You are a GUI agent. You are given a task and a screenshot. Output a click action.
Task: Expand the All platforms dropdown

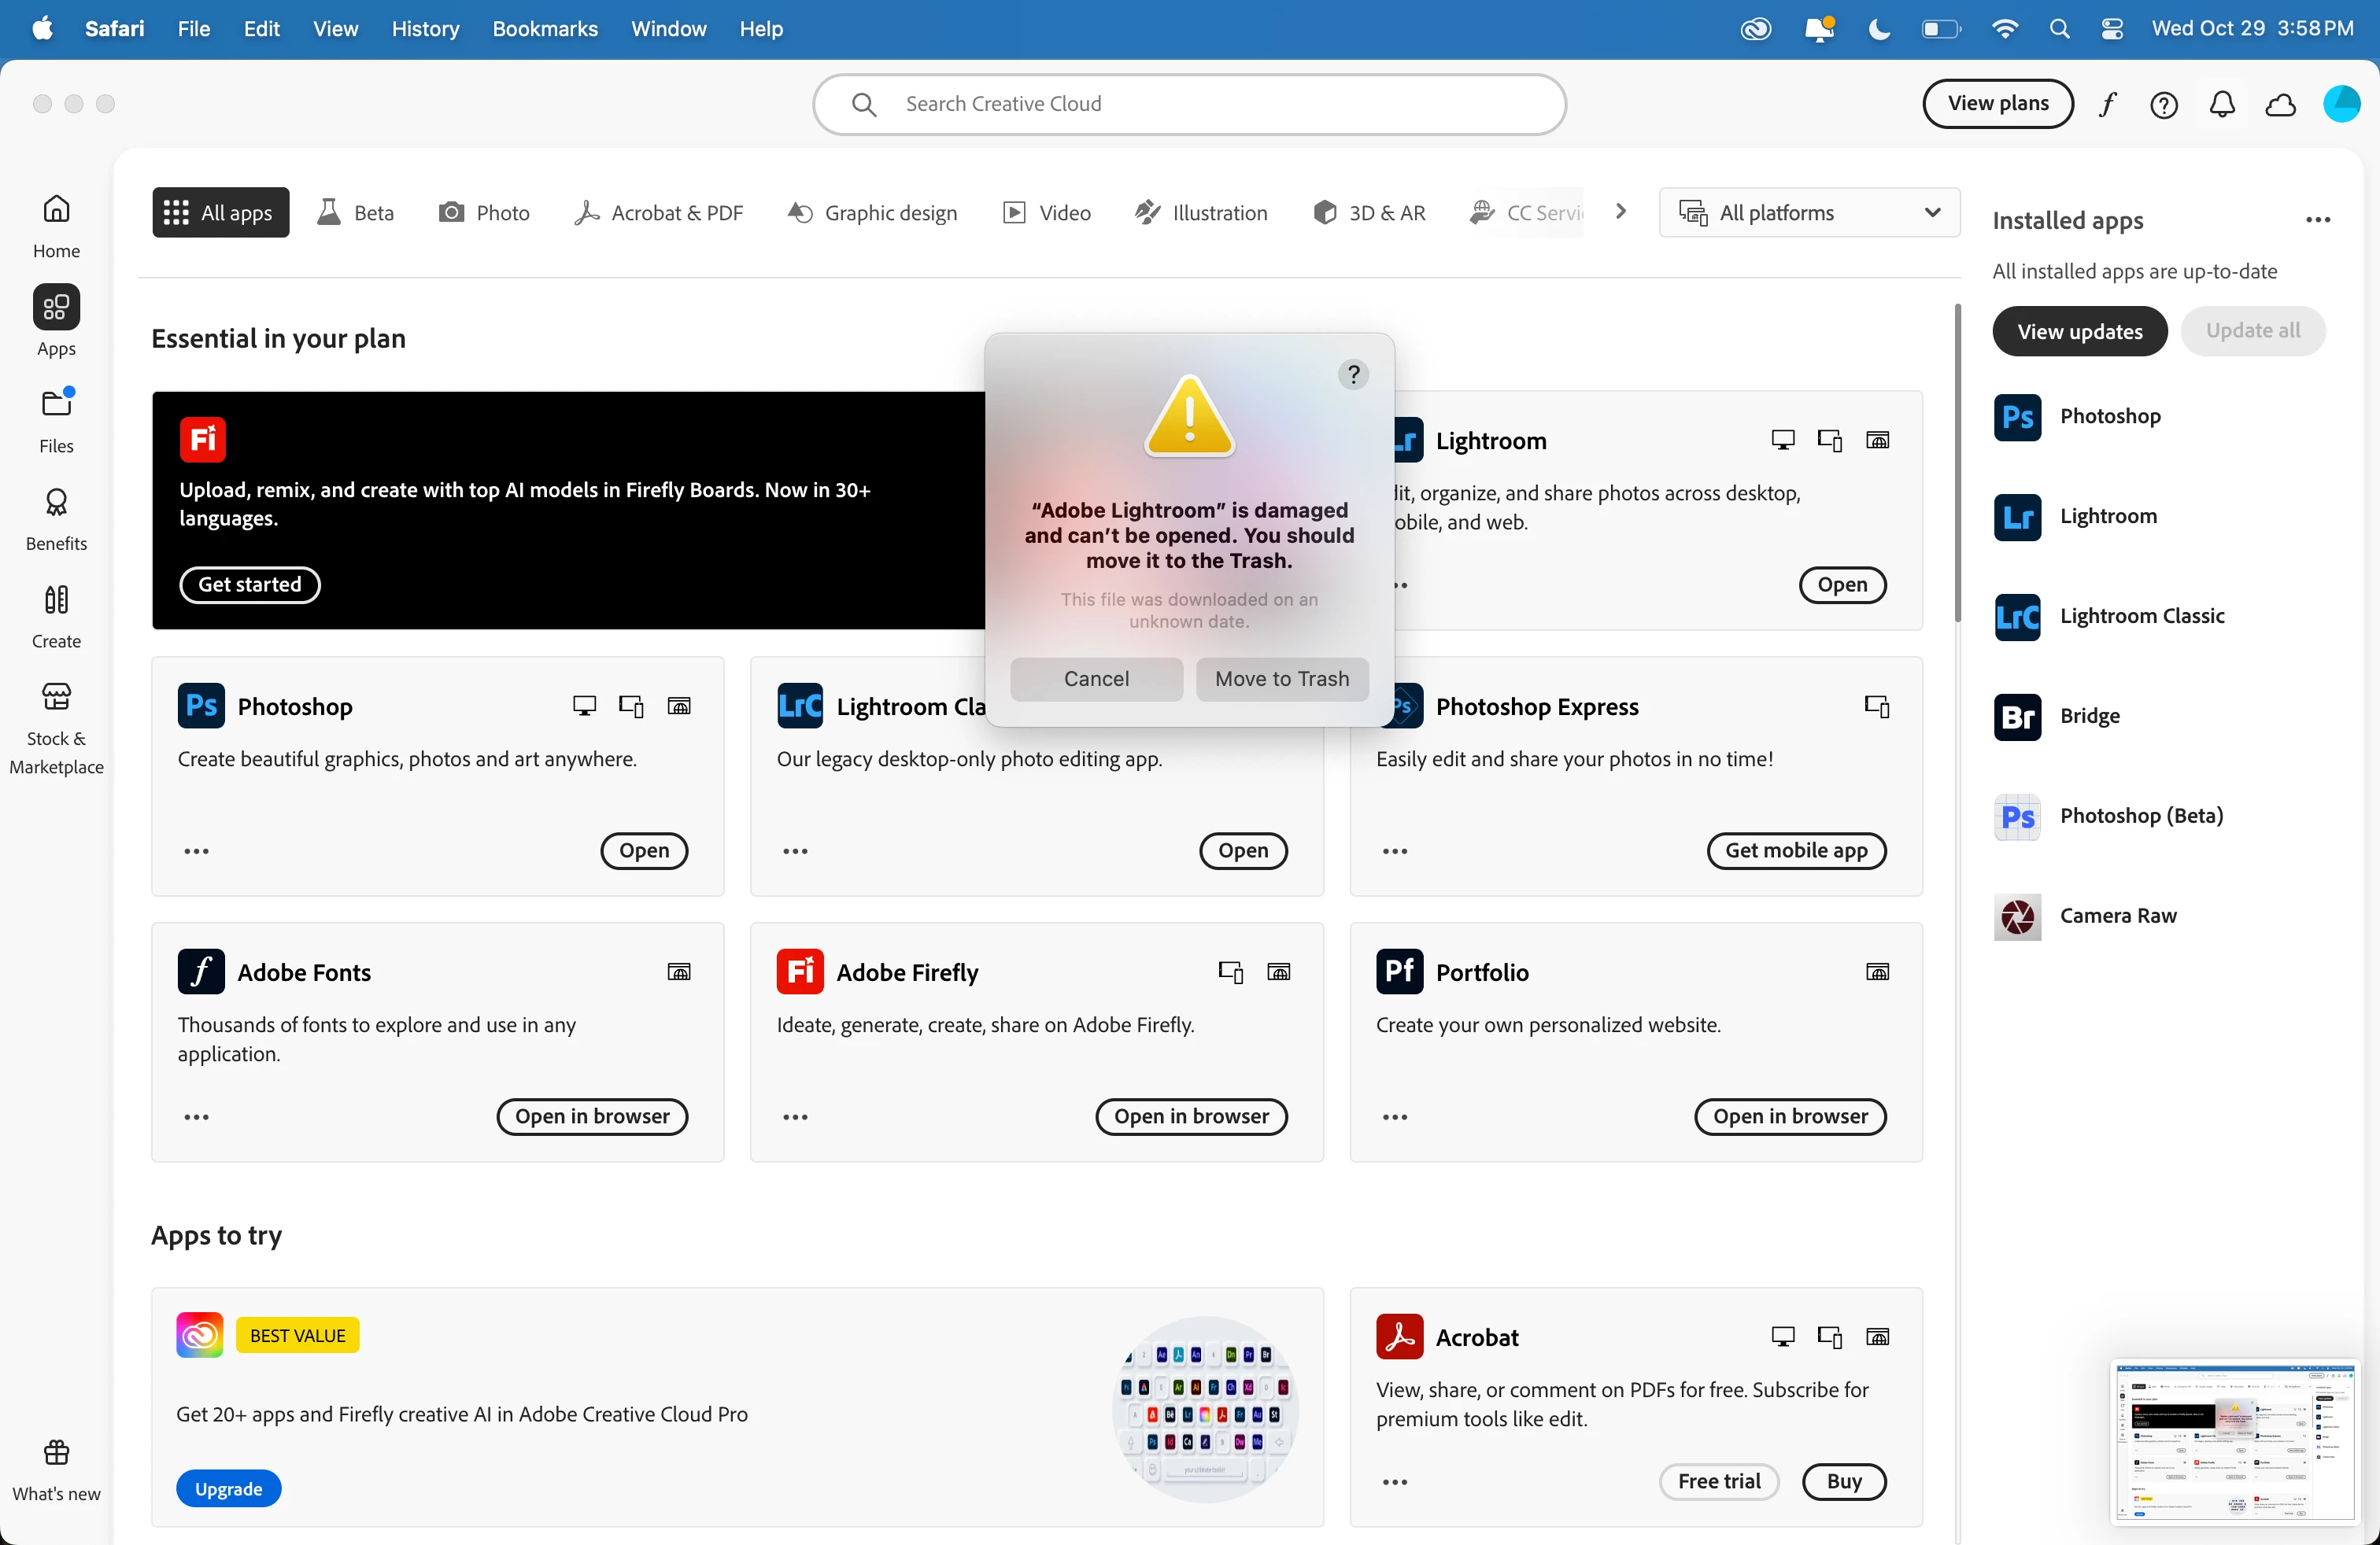pyautogui.click(x=1808, y=212)
